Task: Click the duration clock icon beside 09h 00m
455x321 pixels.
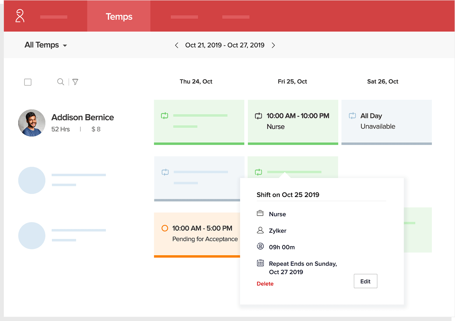Action: tap(260, 247)
